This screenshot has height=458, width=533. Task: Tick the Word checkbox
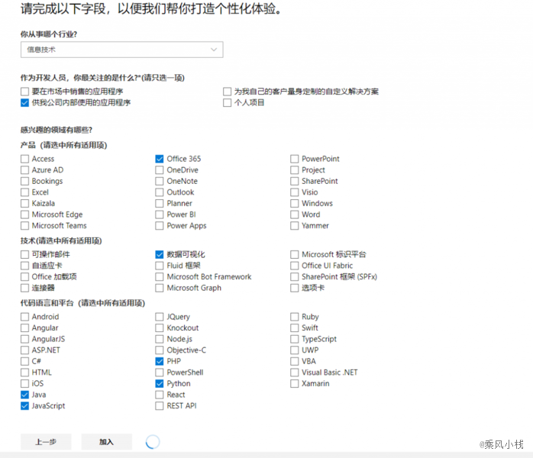295,214
